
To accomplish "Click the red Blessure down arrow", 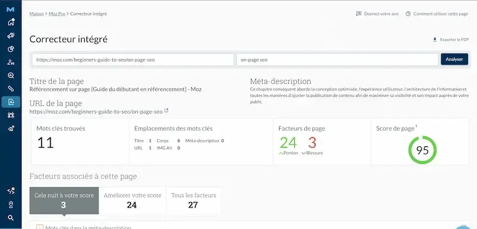I will (x=303, y=153).
